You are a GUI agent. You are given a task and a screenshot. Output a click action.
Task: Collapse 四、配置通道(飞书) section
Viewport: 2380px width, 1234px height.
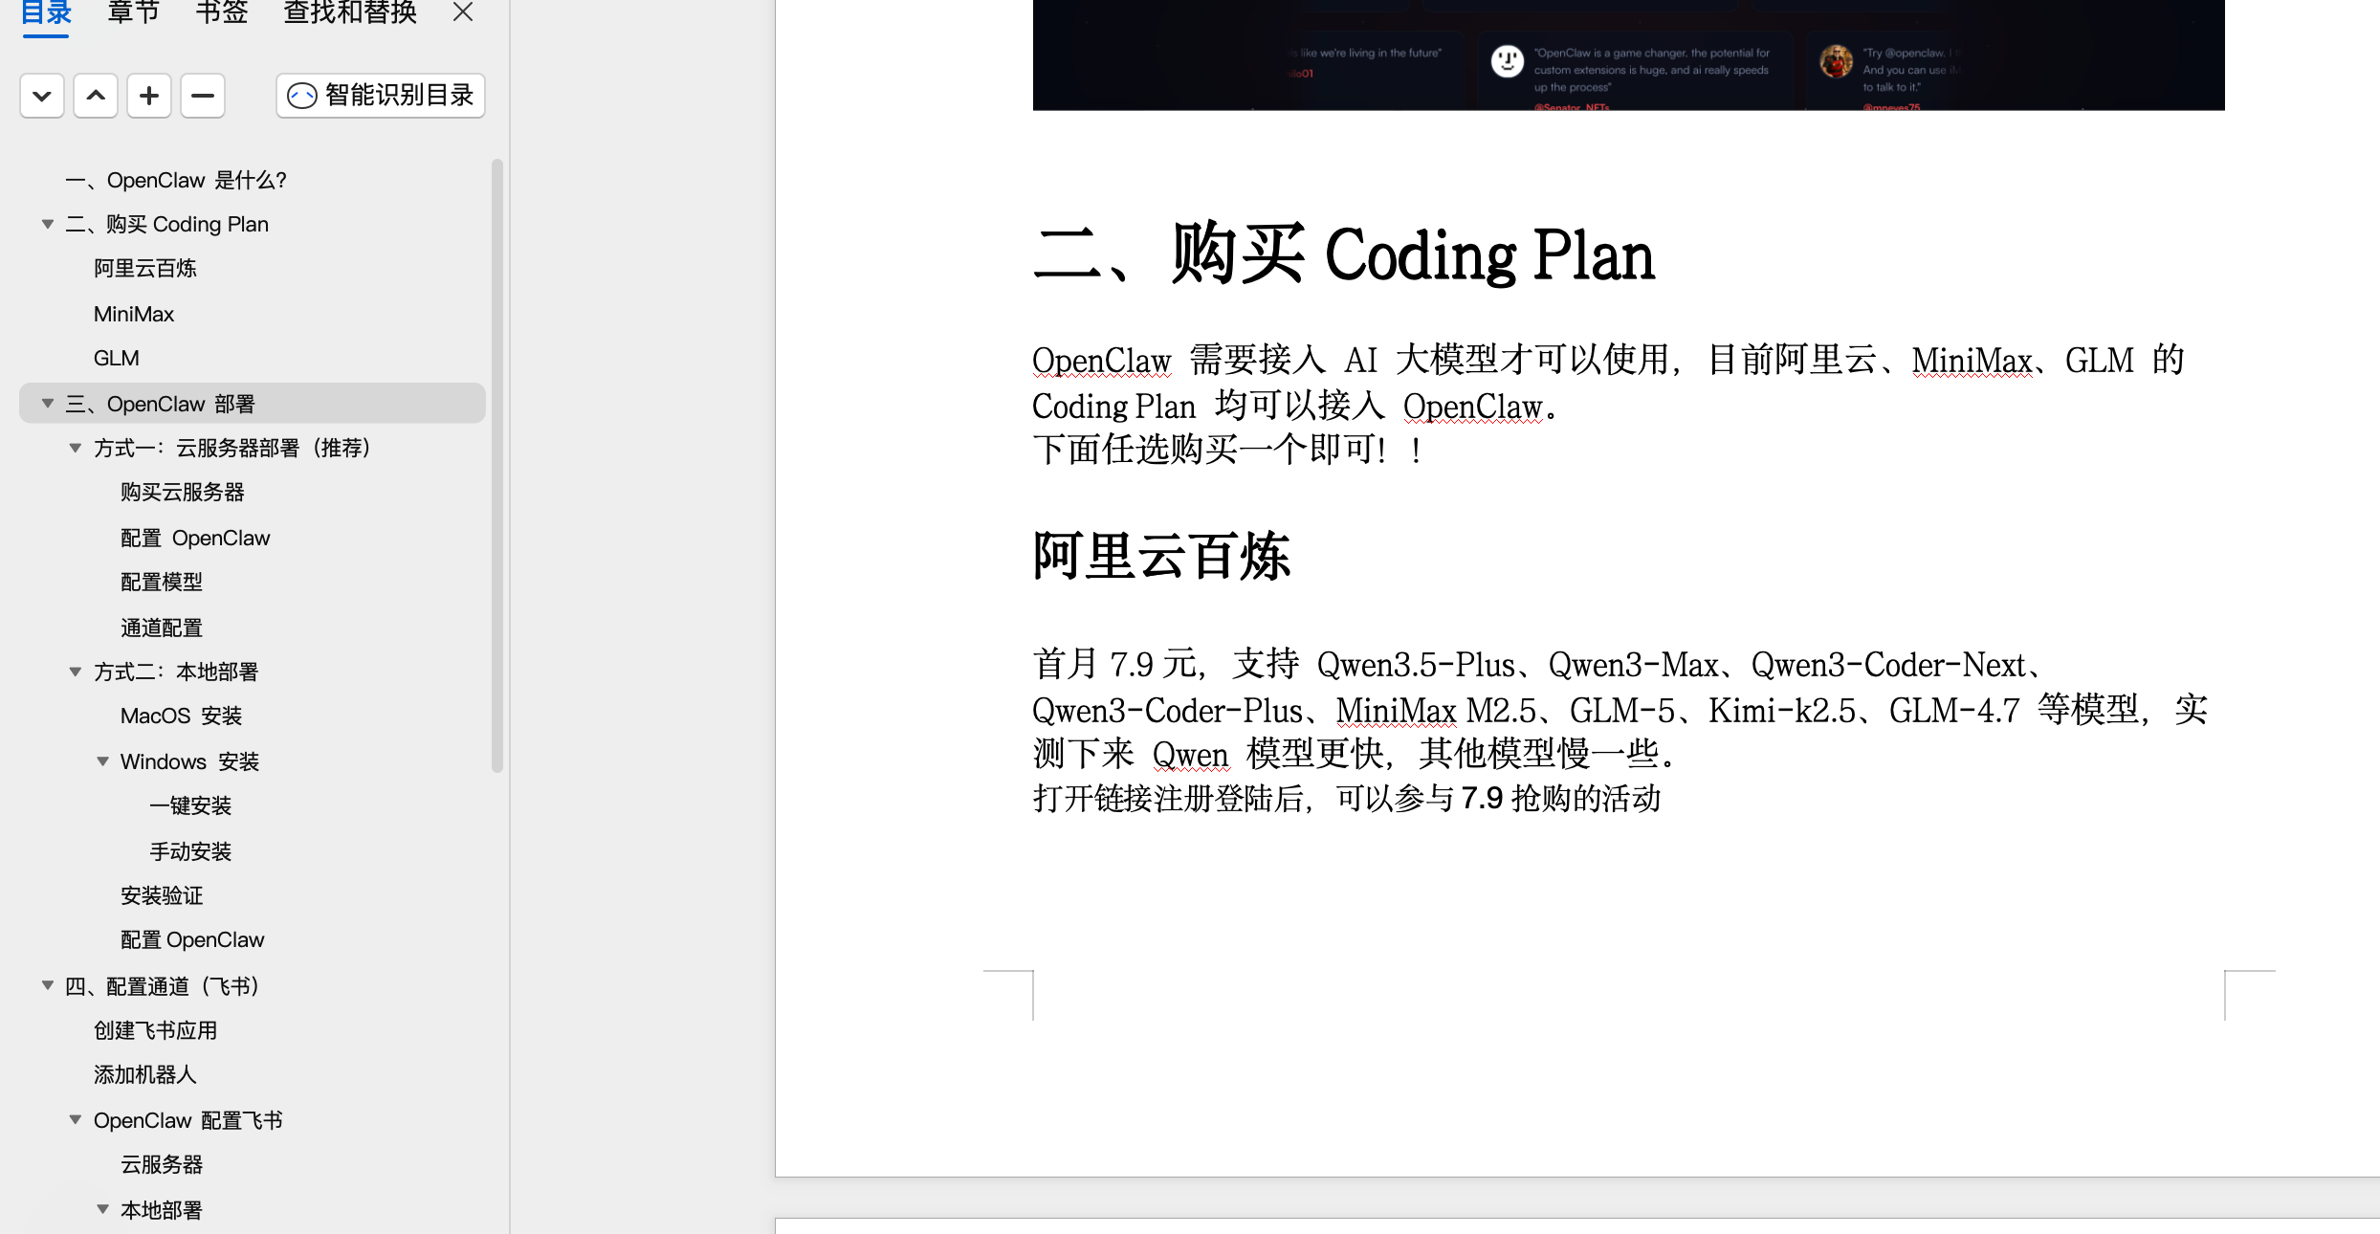click(47, 985)
